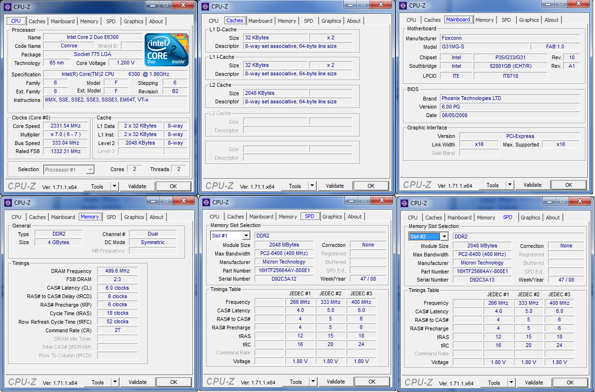The image size is (595, 392).
Task: Click the 'P35/G33/G31' chipset value
Action: tap(511, 58)
